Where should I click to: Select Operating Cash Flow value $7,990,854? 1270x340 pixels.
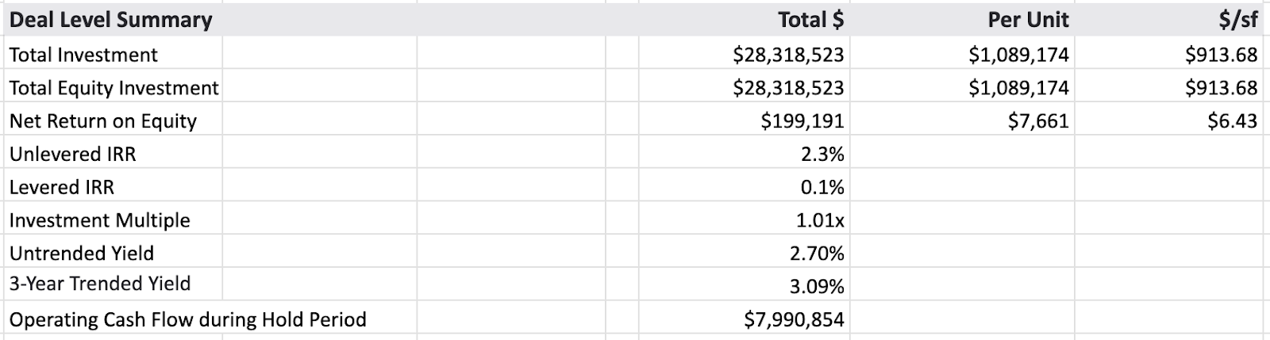tap(728, 319)
